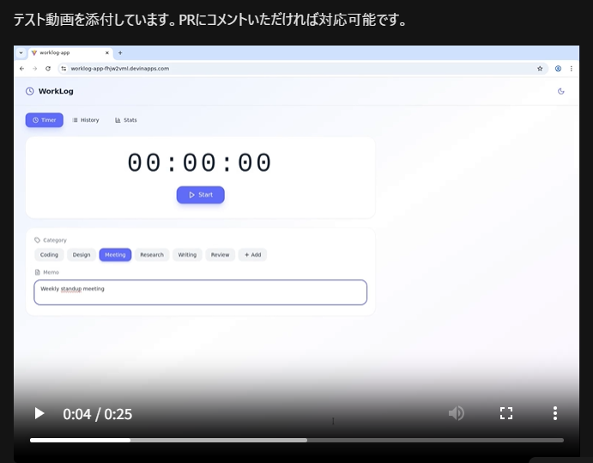The width and height of the screenshot is (593, 463).
Task: Click the Memo label document icon
Action: click(37, 272)
